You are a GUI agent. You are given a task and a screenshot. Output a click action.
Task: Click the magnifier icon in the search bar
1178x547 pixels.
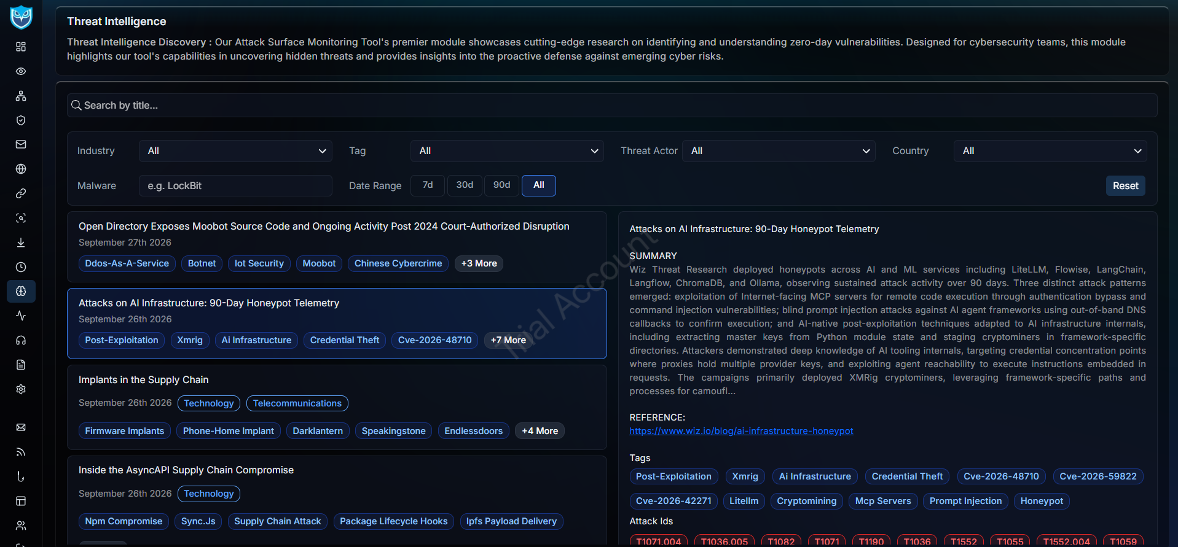76,105
